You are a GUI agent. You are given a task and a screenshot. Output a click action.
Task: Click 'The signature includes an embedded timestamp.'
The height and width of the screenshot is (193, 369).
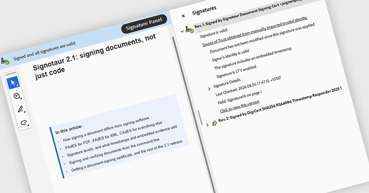pyautogui.click(x=253, y=59)
